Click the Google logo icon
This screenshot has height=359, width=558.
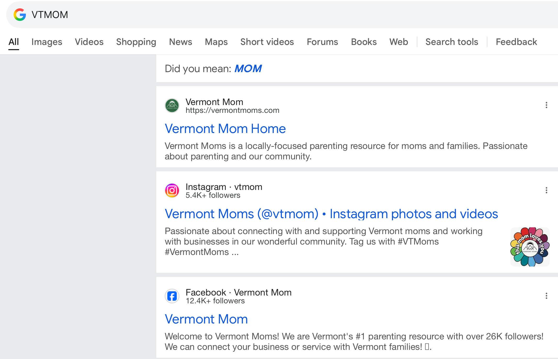click(x=20, y=15)
